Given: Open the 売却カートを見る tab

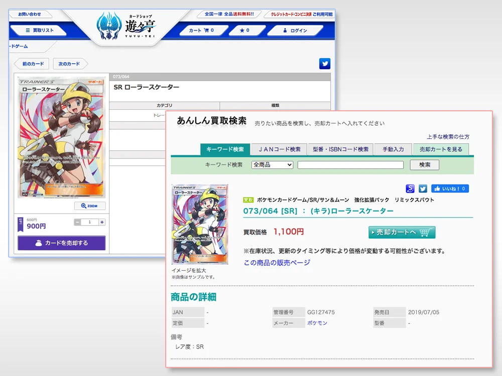Looking at the screenshot, I should pos(441,149).
